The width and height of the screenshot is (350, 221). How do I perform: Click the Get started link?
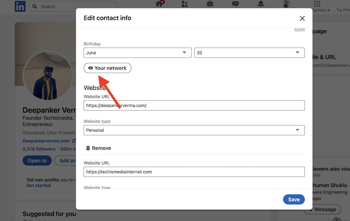pos(38,186)
